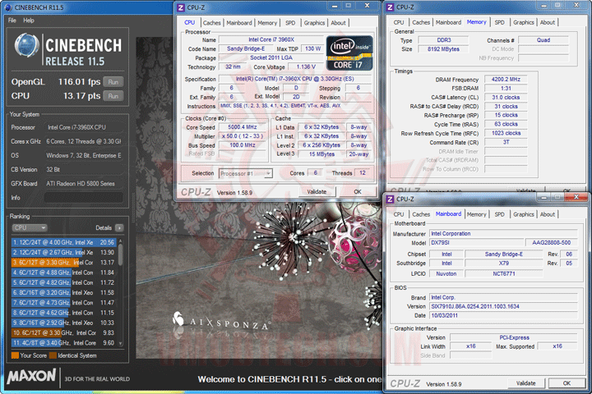Screen dimensions: 592x394
Task: Click the Link Width value x16
Action: 471,346
